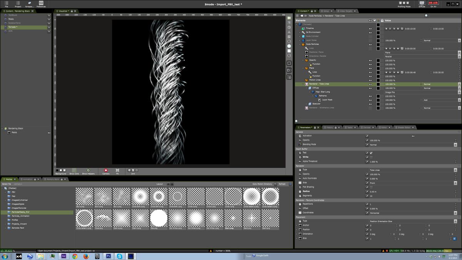This screenshot has width=462, height=260.
Task: Click the Place Loop reset icon
Action: tap(402, 72)
